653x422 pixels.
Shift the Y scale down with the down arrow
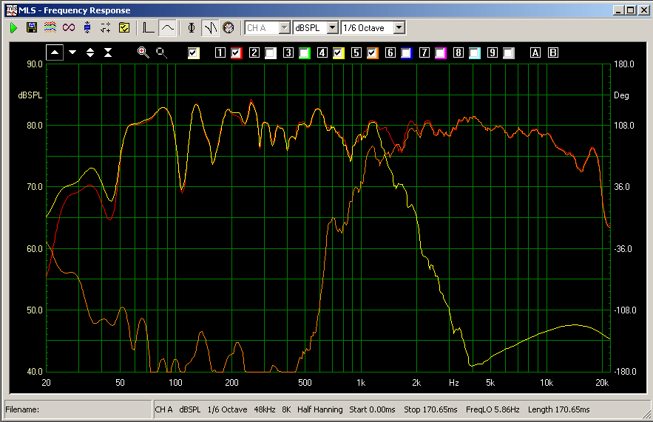[72, 52]
